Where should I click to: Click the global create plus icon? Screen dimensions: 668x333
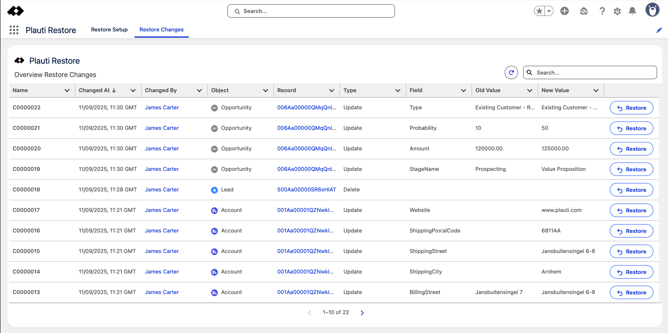(x=565, y=11)
